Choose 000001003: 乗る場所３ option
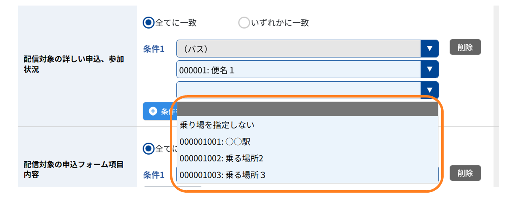Screen dimensions: 507x197 point(307,174)
